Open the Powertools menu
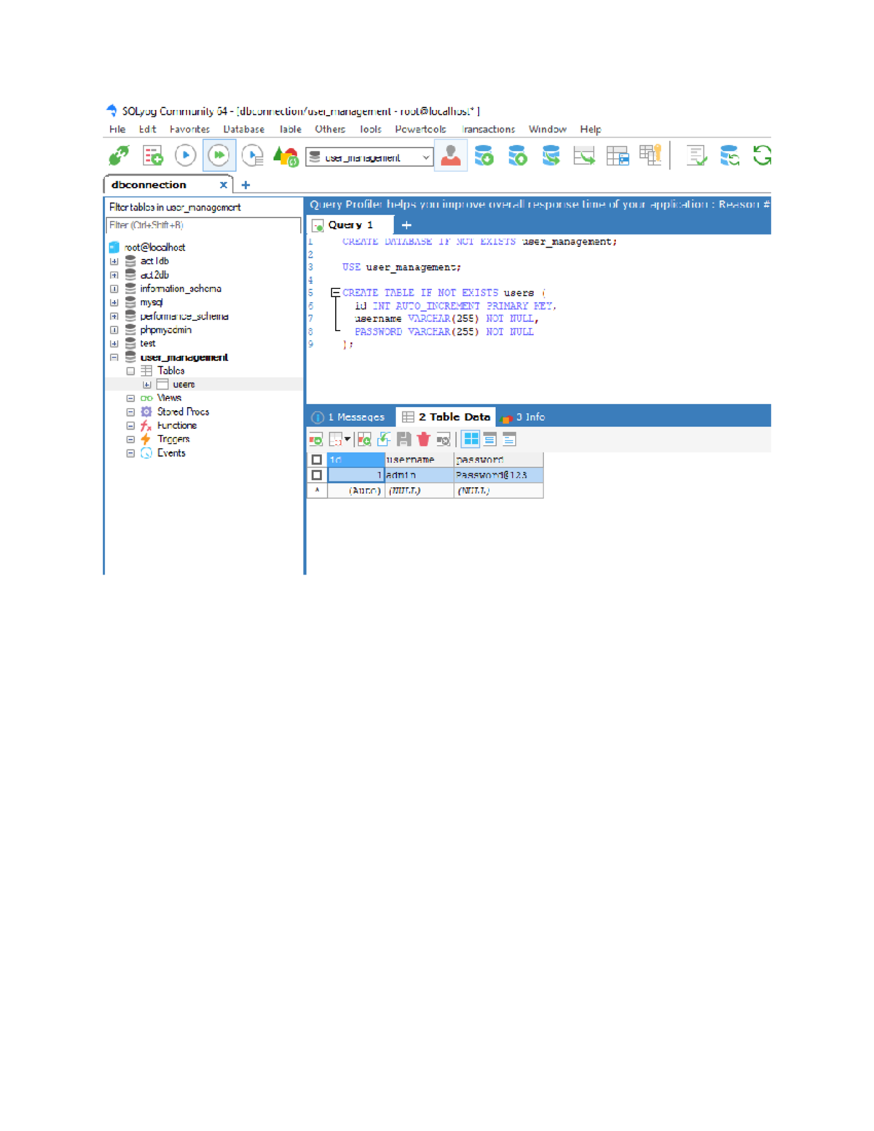 [420, 129]
